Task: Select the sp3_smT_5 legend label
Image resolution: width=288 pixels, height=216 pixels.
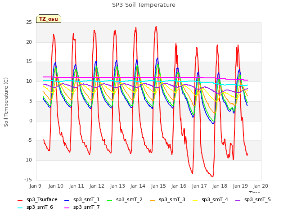Action: click(257, 200)
